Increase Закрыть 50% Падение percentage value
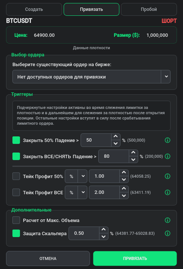Screen dimensions: 183x269 (116, 137)
